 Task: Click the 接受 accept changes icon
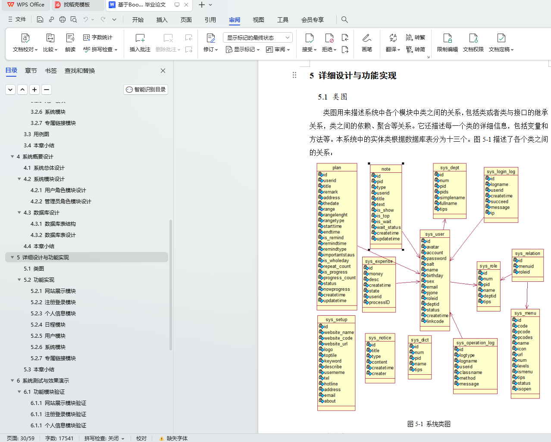(309, 38)
